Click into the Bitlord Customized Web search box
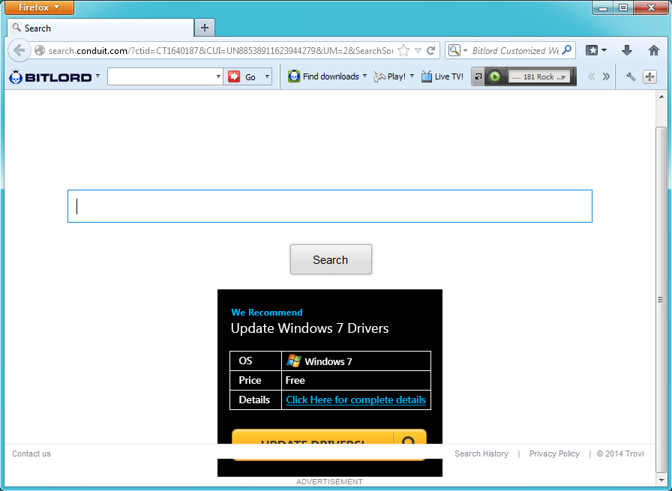Image resolution: width=672 pixels, height=491 pixels. (x=515, y=50)
